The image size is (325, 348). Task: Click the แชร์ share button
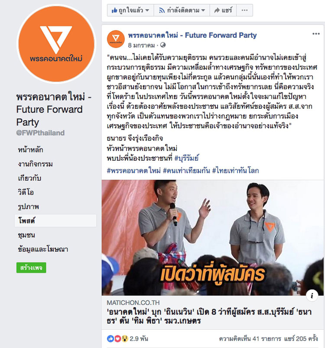pyautogui.click(x=223, y=10)
